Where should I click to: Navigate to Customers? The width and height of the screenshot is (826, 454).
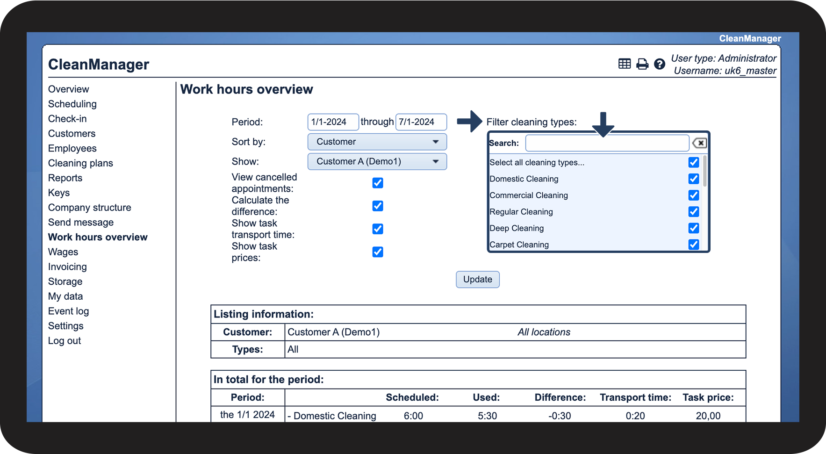click(72, 133)
